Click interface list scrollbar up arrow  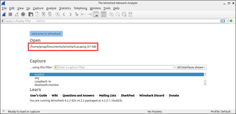click(205, 74)
